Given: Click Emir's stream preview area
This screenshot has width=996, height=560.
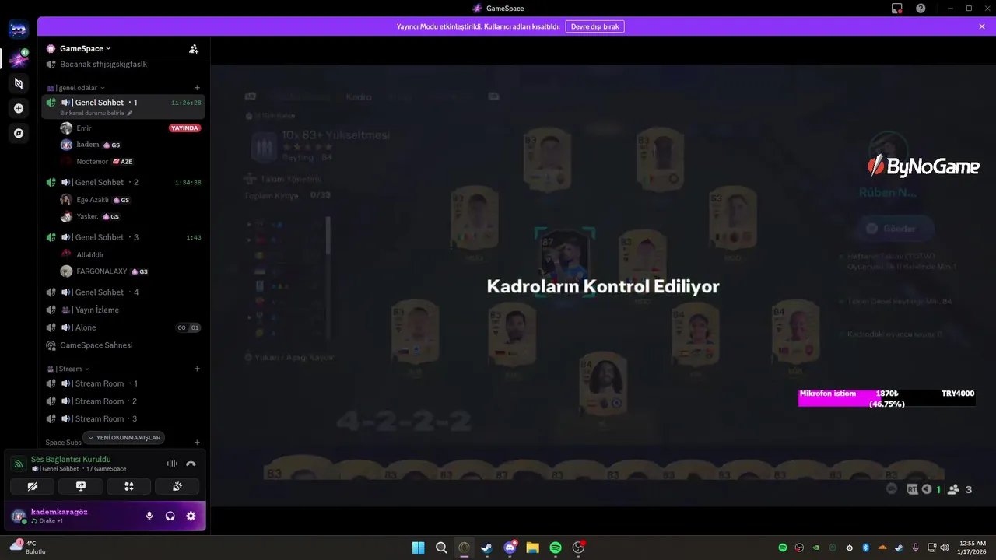Looking at the screenshot, I should tap(602, 285).
